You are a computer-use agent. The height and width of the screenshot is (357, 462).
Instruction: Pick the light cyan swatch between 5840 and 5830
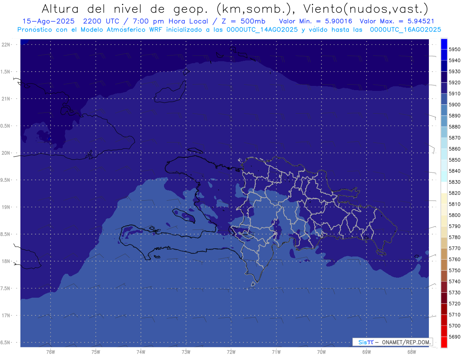tap(444, 176)
